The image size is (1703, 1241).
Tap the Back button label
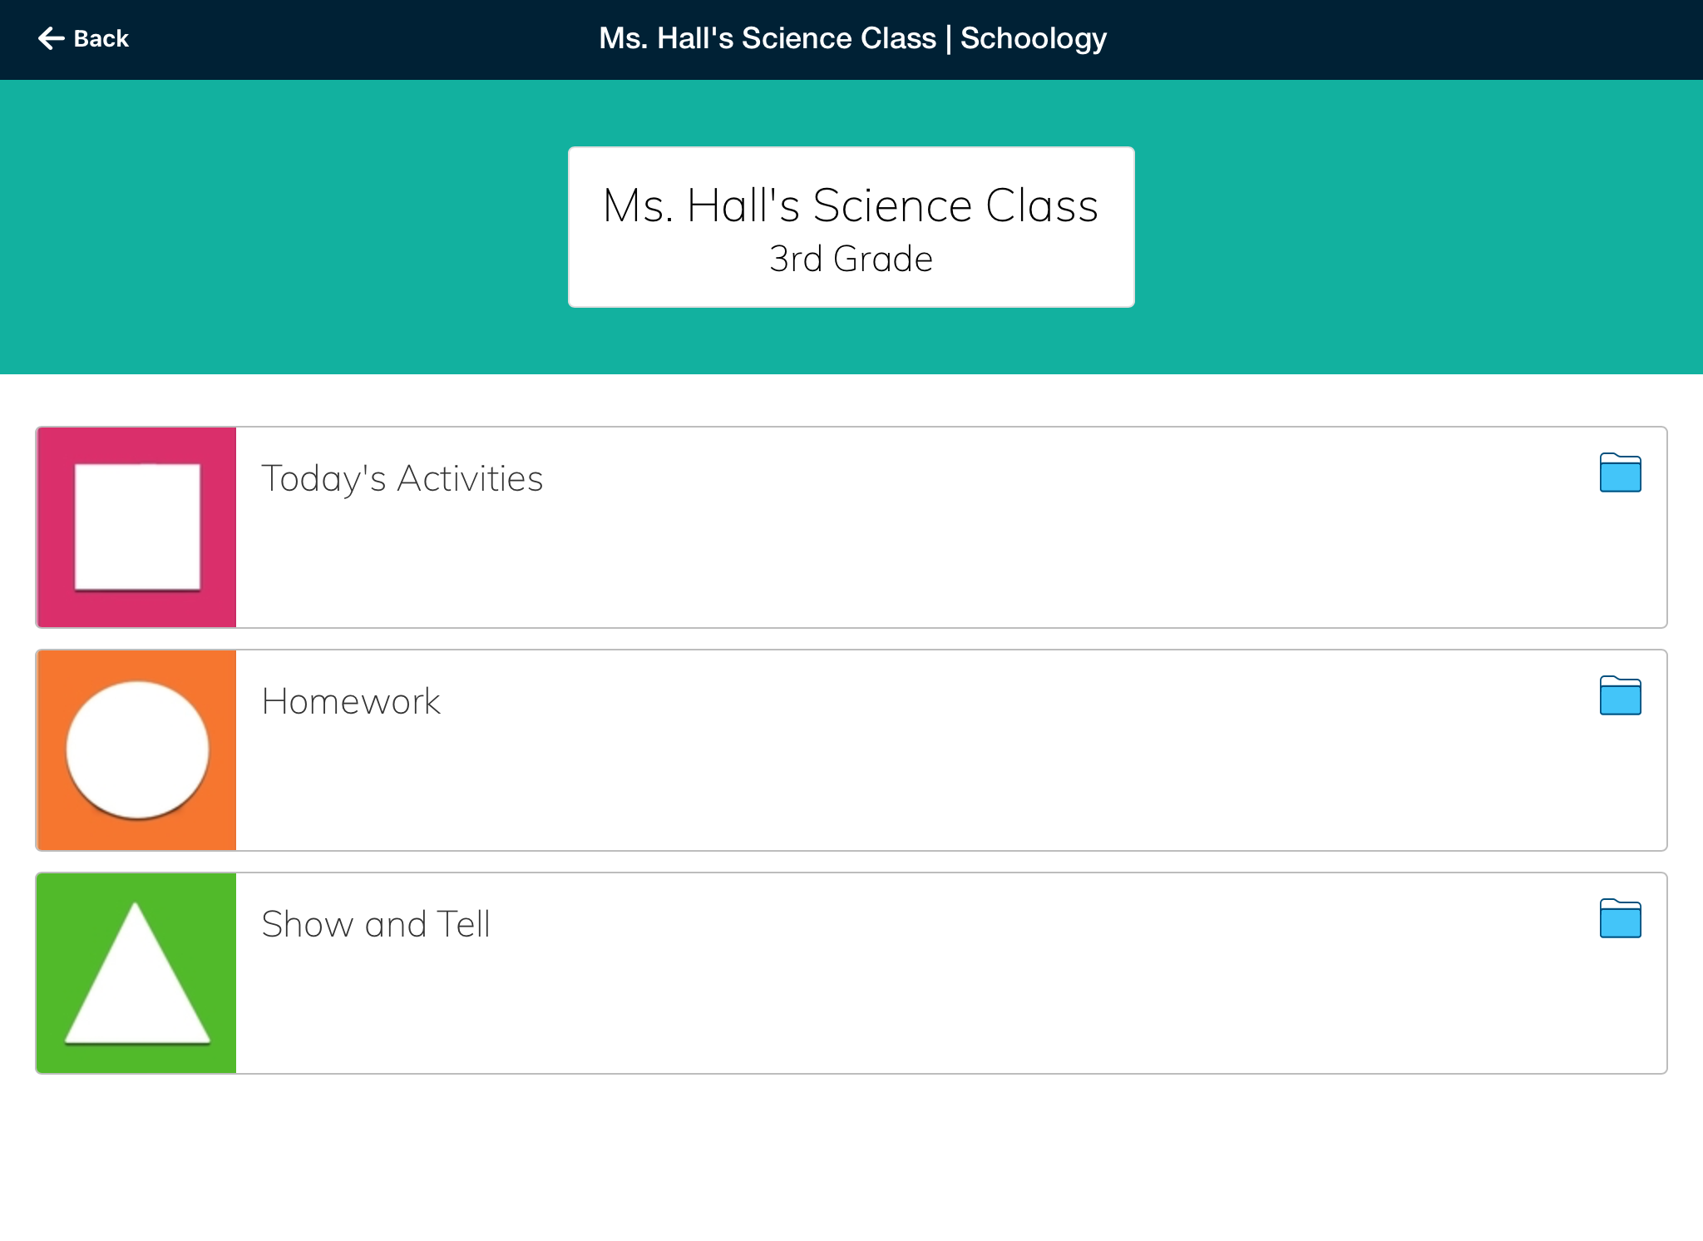[x=101, y=39]
